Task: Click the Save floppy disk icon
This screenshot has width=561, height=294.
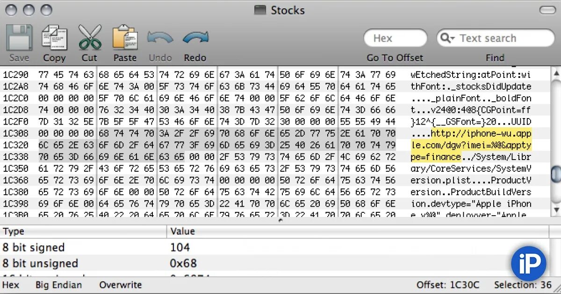Action: [19, 37]
